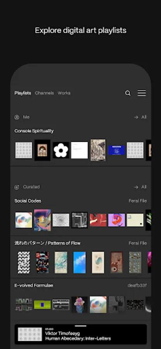Switch to the Works tab
This screenshot has width=161, height=349.
coord(64,93)
